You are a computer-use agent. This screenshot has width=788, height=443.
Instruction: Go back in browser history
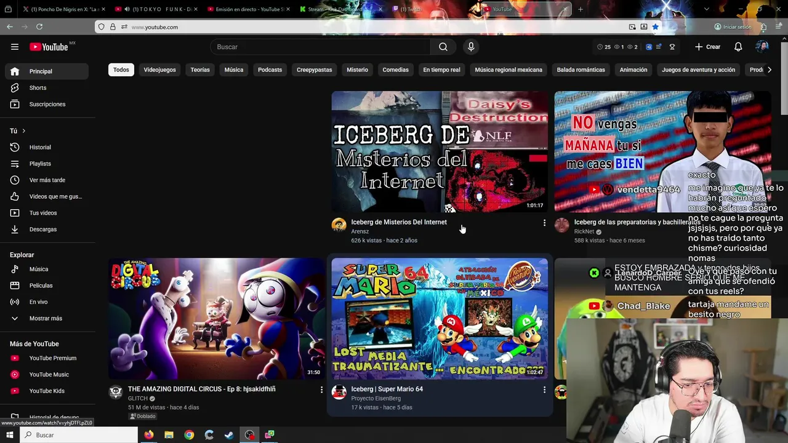(x=10, y=27)
